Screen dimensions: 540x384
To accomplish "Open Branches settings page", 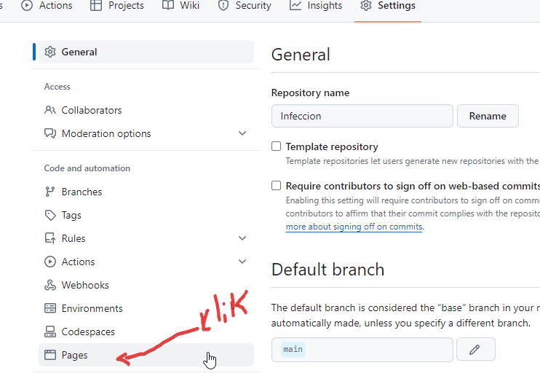I will (146, 192).
